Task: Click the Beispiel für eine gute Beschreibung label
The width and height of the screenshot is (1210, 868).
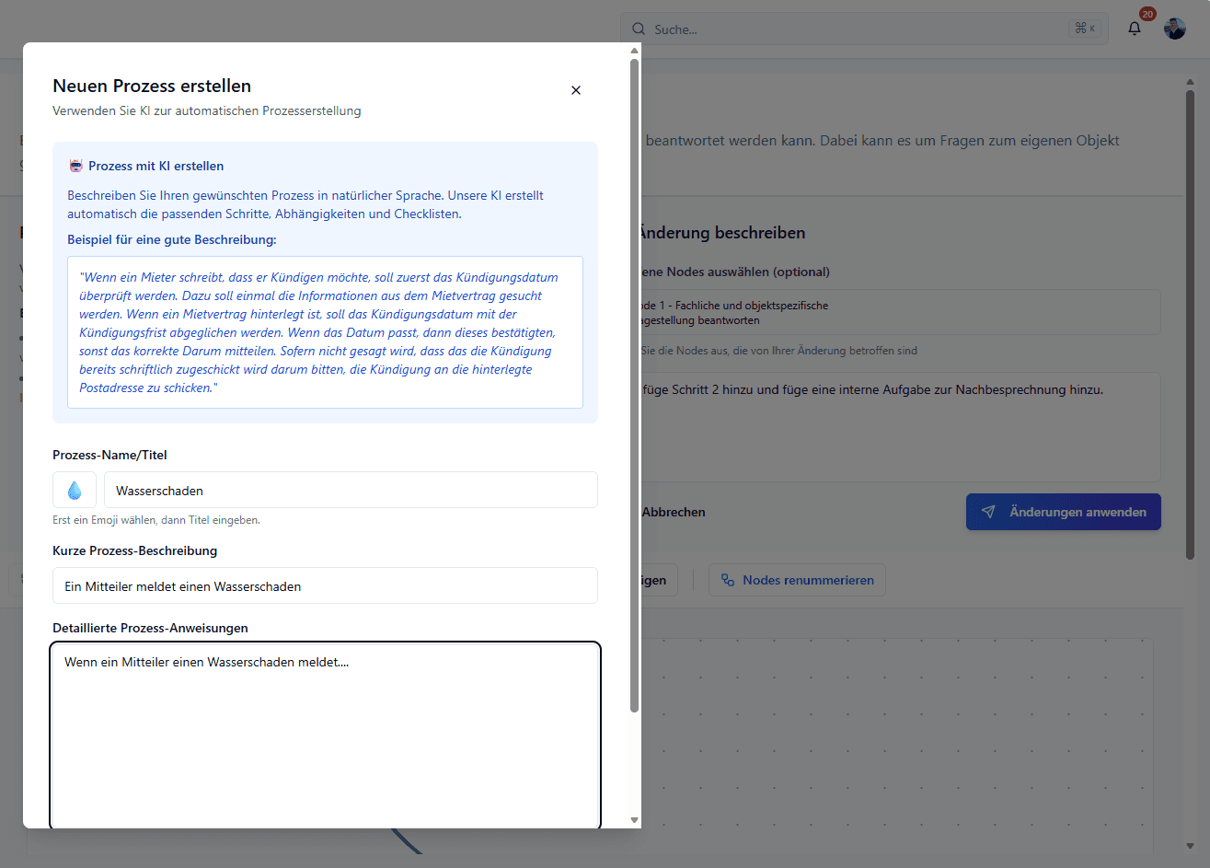Action: [x=172, y=239]
